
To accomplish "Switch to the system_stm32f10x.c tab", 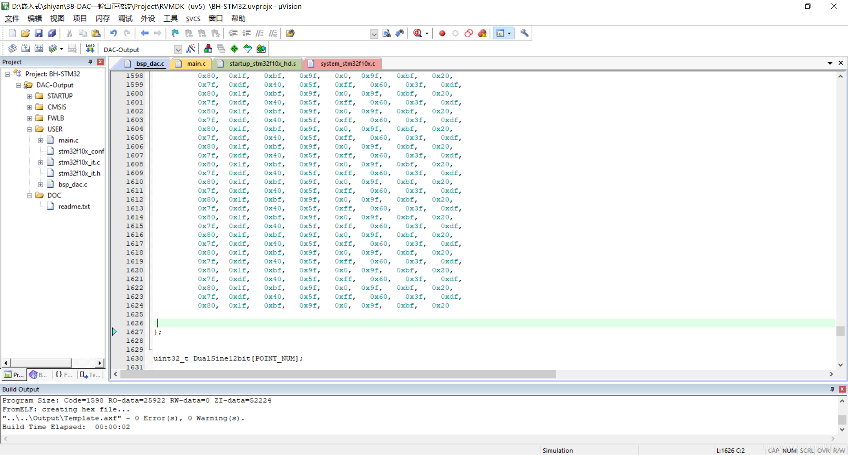I will click(343, 64).
